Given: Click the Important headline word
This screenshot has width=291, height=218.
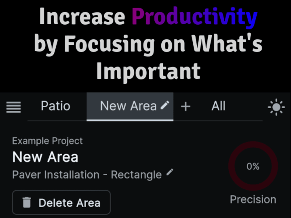Looking at the screenshot, I should (x=148, y=72).
